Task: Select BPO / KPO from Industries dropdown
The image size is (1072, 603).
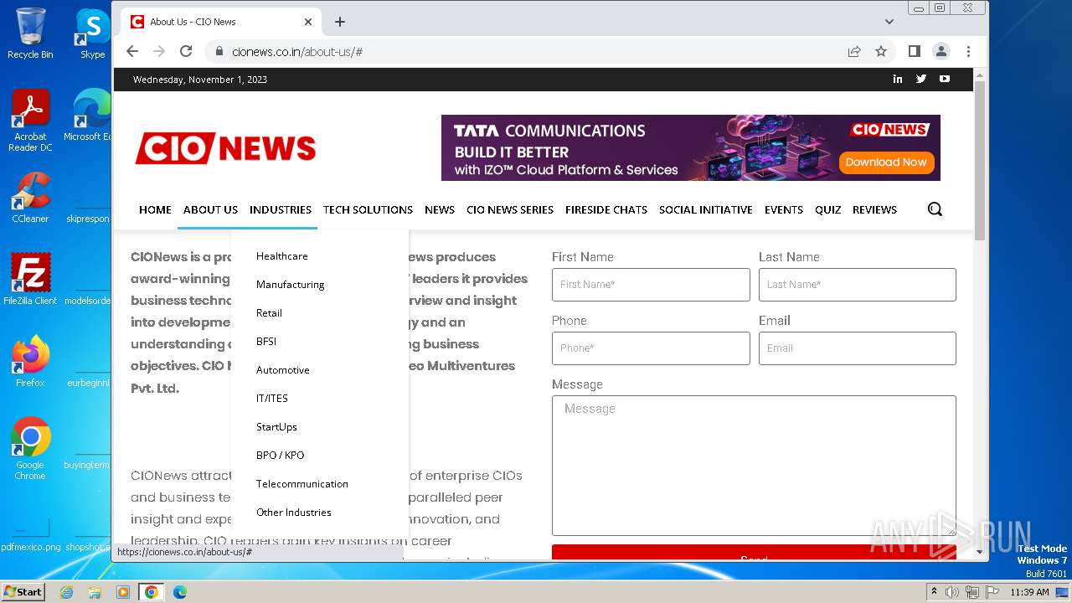Action: [x=281, y=456]
